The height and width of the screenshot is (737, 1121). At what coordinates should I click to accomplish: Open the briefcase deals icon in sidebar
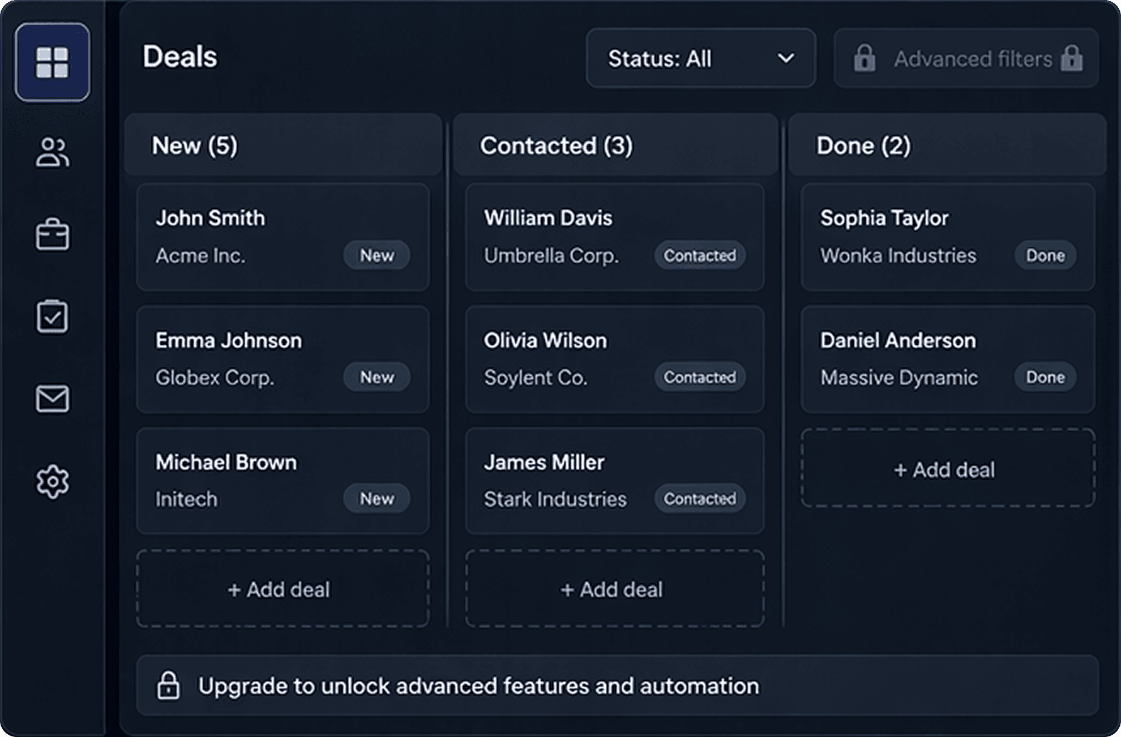pos(53,235)
